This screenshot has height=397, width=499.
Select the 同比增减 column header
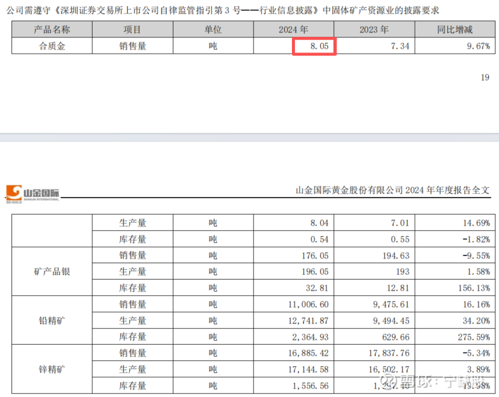point(455,30)
